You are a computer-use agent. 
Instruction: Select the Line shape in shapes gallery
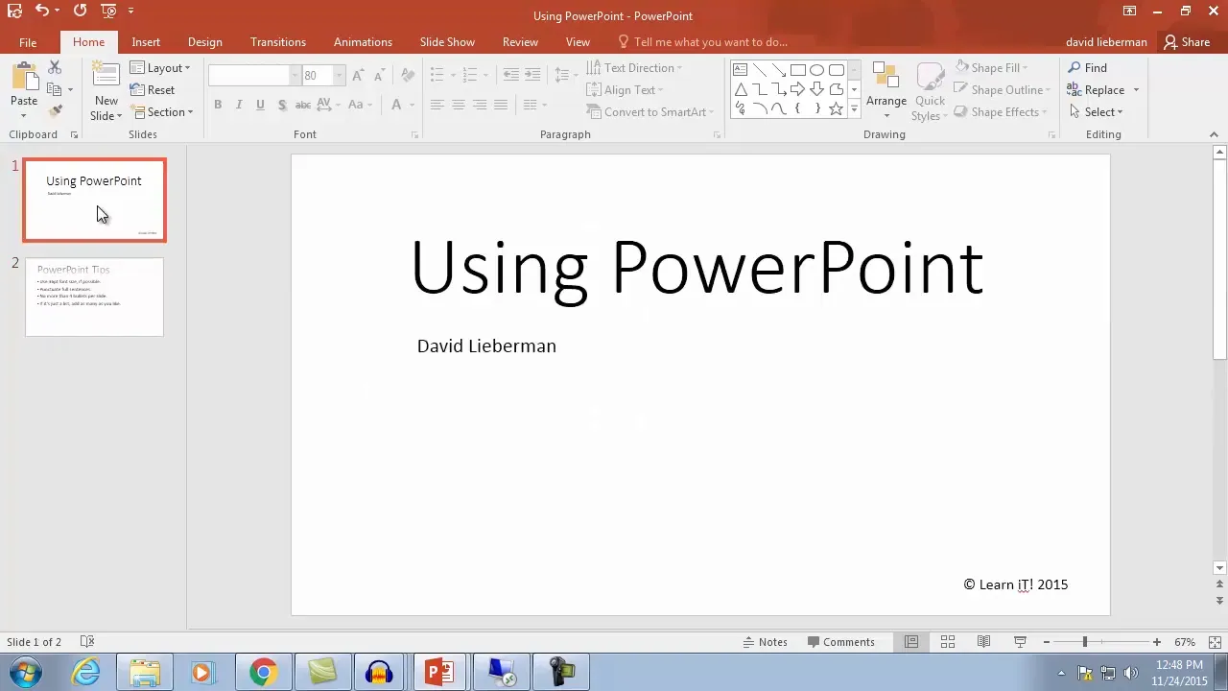click(x=759, y=70)
